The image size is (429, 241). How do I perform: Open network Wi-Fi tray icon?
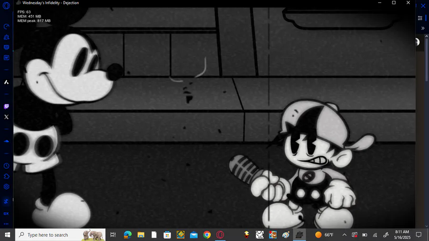coord(375,235)
